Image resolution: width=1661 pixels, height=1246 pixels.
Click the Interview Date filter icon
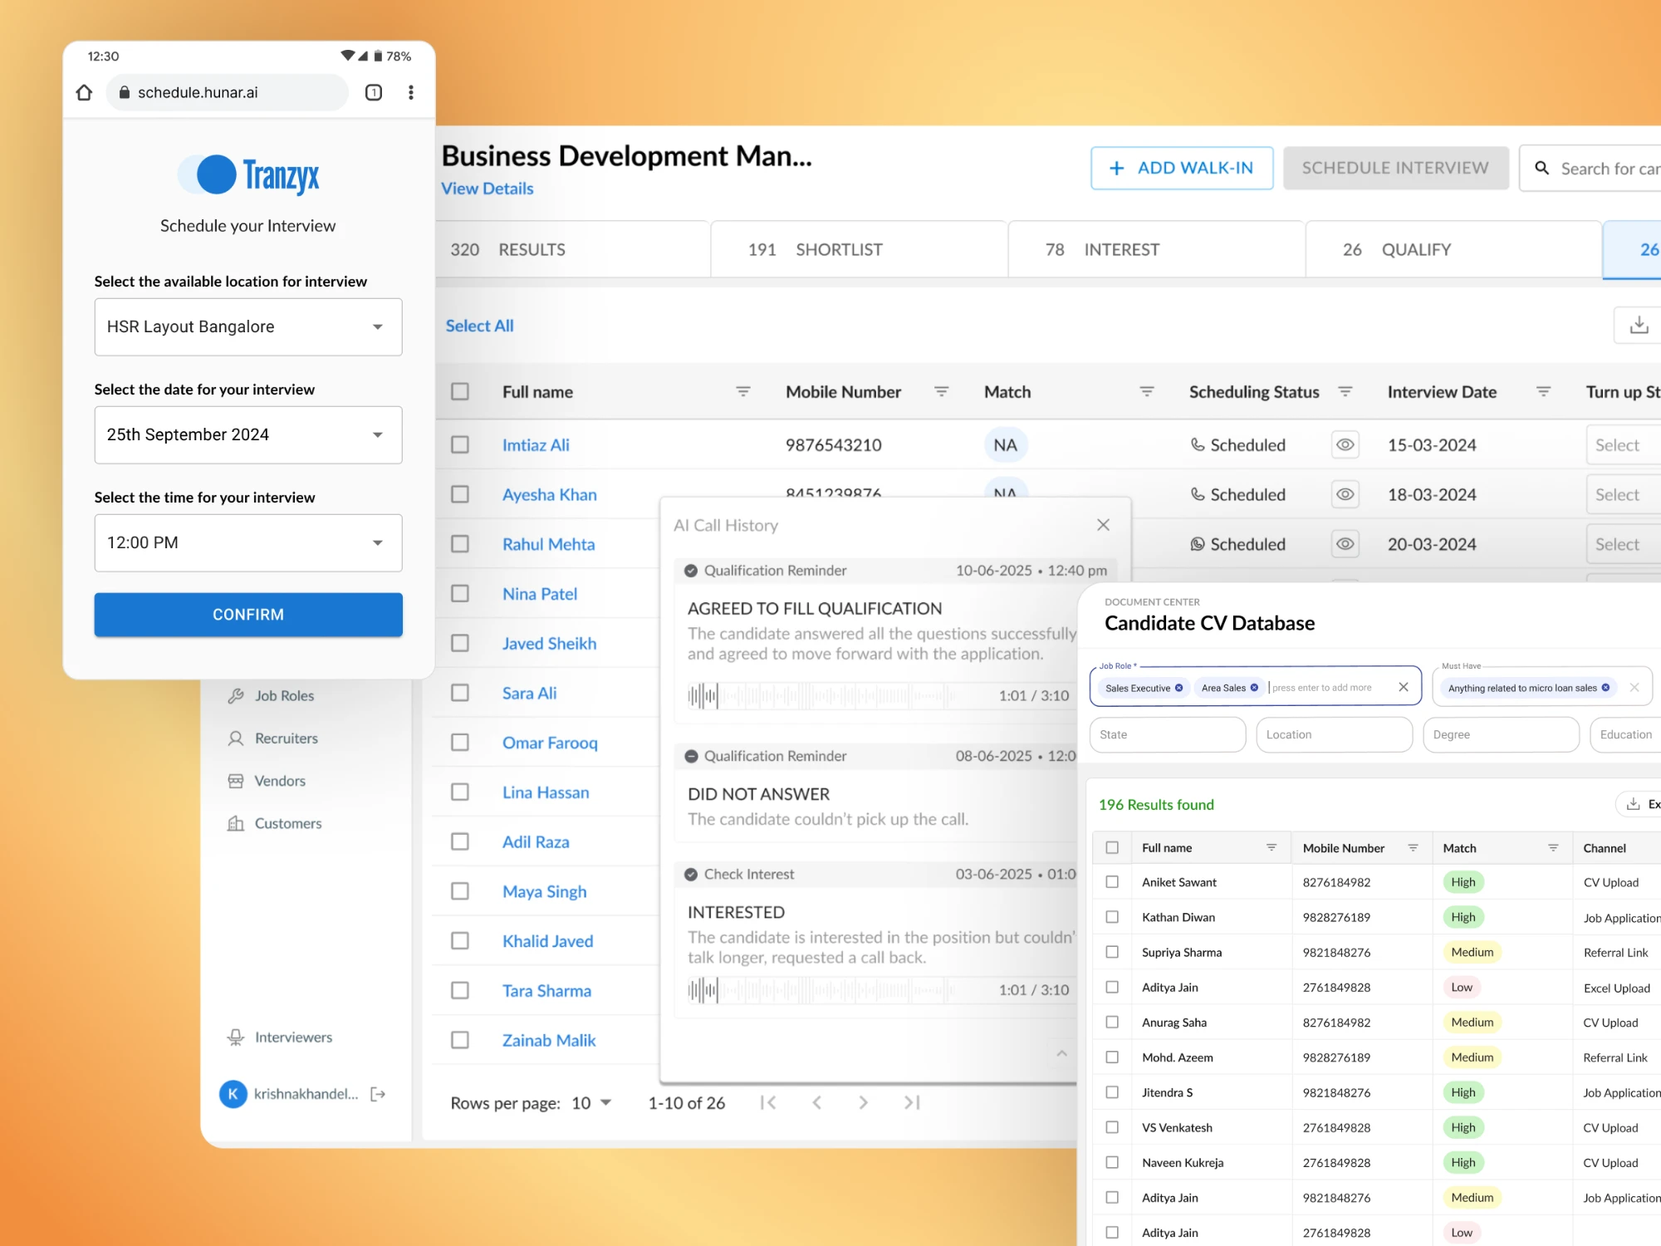1543,391
